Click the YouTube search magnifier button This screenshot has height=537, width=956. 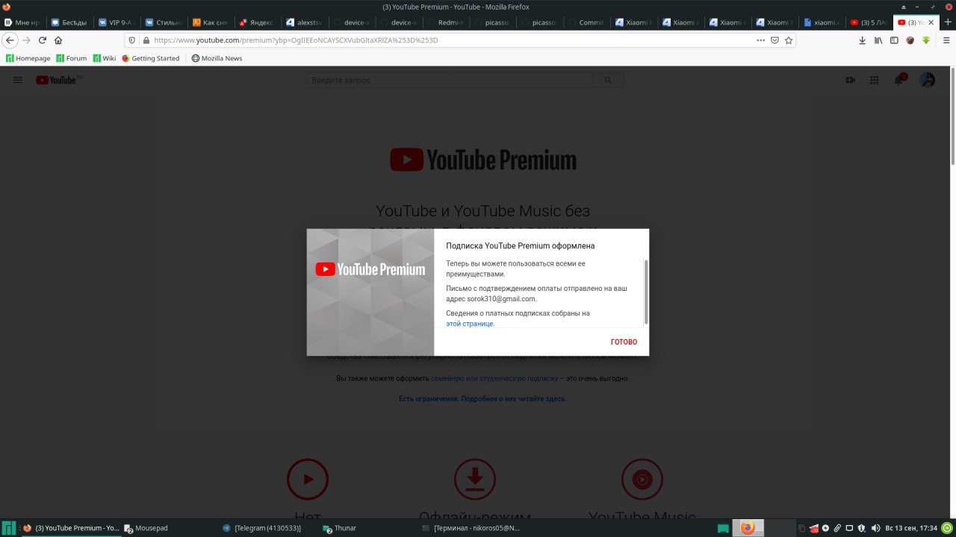coord(608,80)
